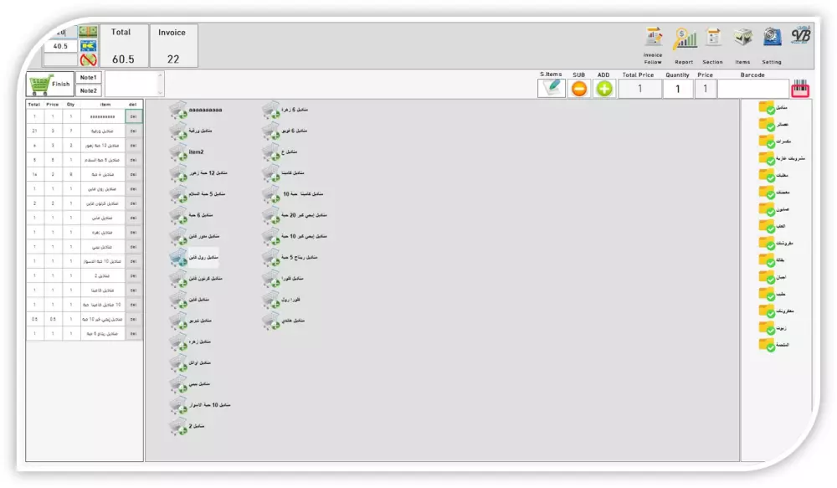This screenshot has width=837, height=488.
Task: Add item aaaaaaaaaa to the cart
Action: click(x=197, y=110)
